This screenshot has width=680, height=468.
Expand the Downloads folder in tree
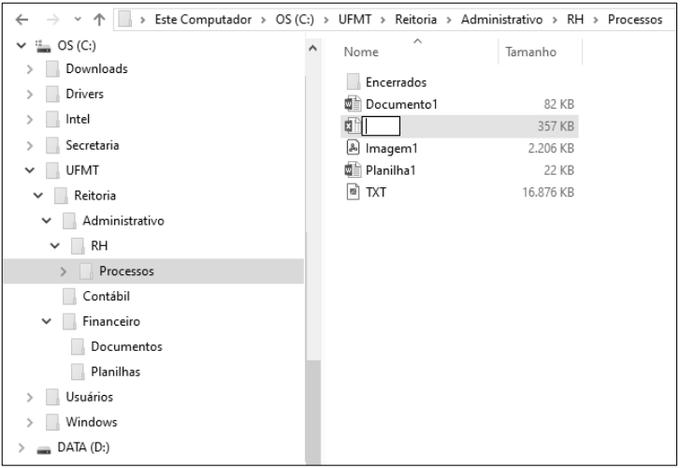[30, 69]
